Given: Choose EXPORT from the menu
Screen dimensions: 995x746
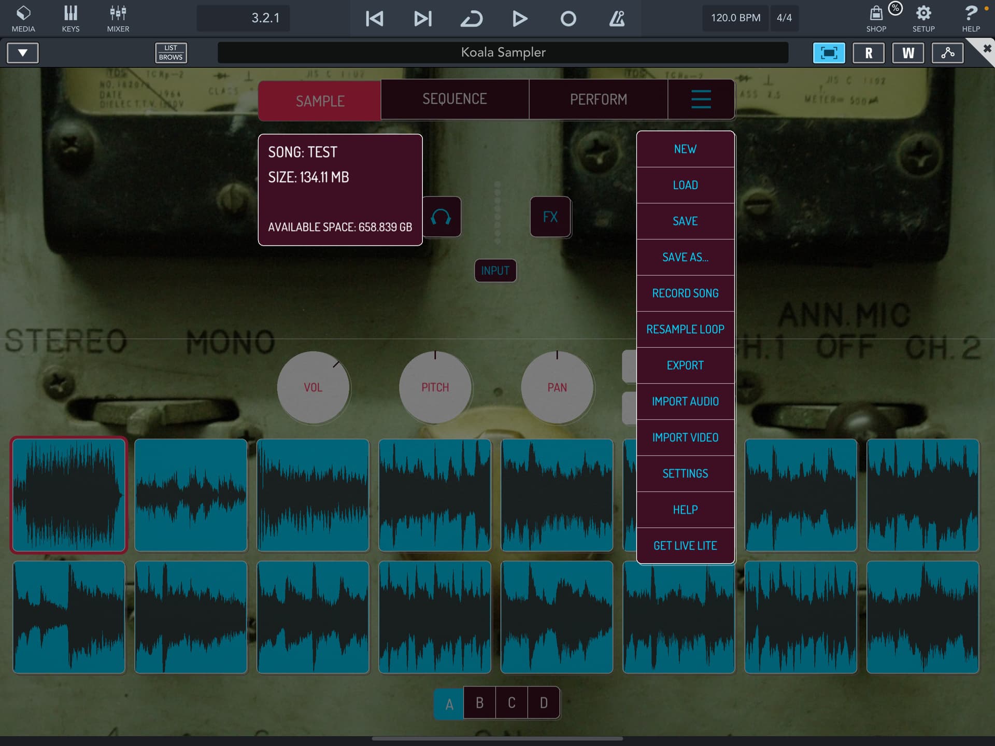Looking at the screenshot, I should coord(685,365).
